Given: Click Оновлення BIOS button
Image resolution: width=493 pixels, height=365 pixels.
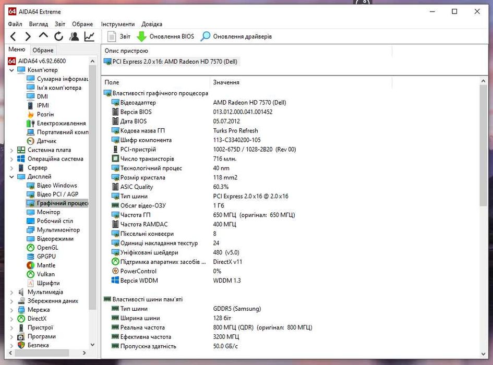Looking at the screenshot, I should tap(165, 36).
